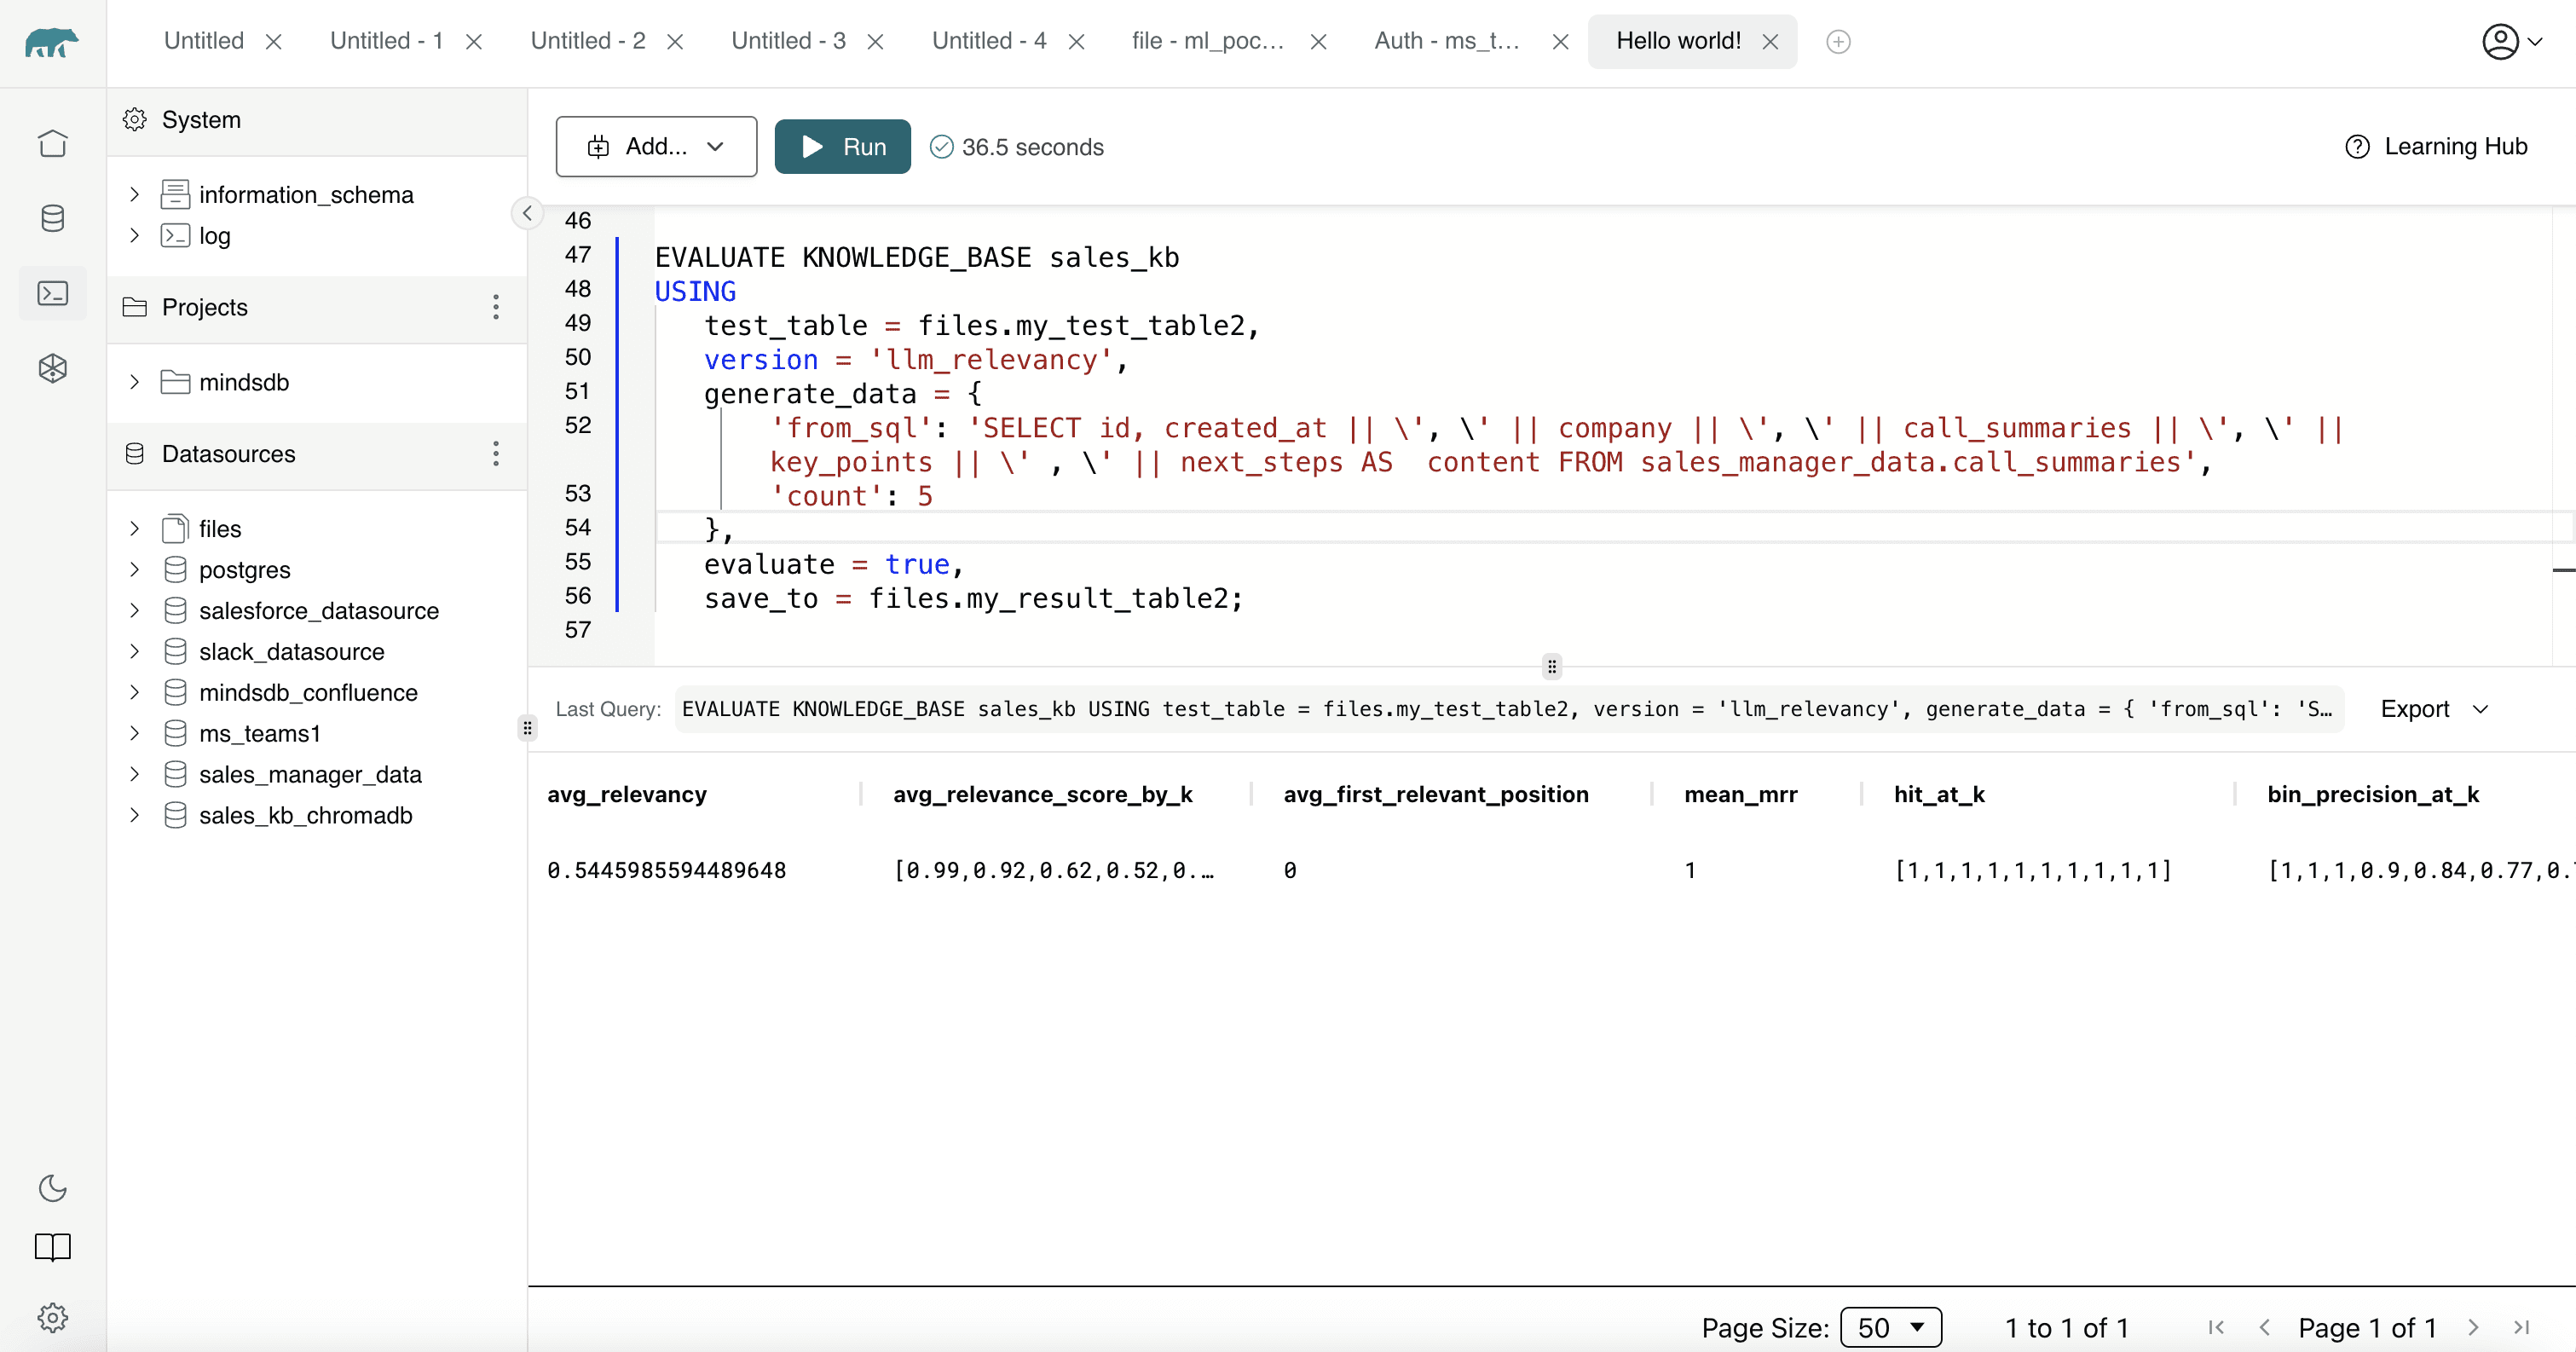The height and width of the screenshot is (1352, 2576).
Task: Click the user account avatar icon
Action: (2500, 42)
